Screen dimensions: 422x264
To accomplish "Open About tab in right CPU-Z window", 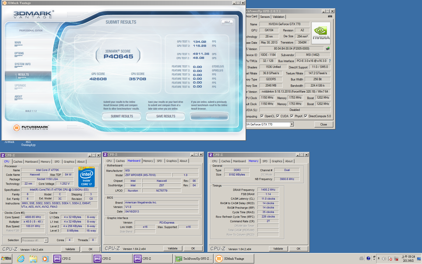I will [x=289, y=161].
